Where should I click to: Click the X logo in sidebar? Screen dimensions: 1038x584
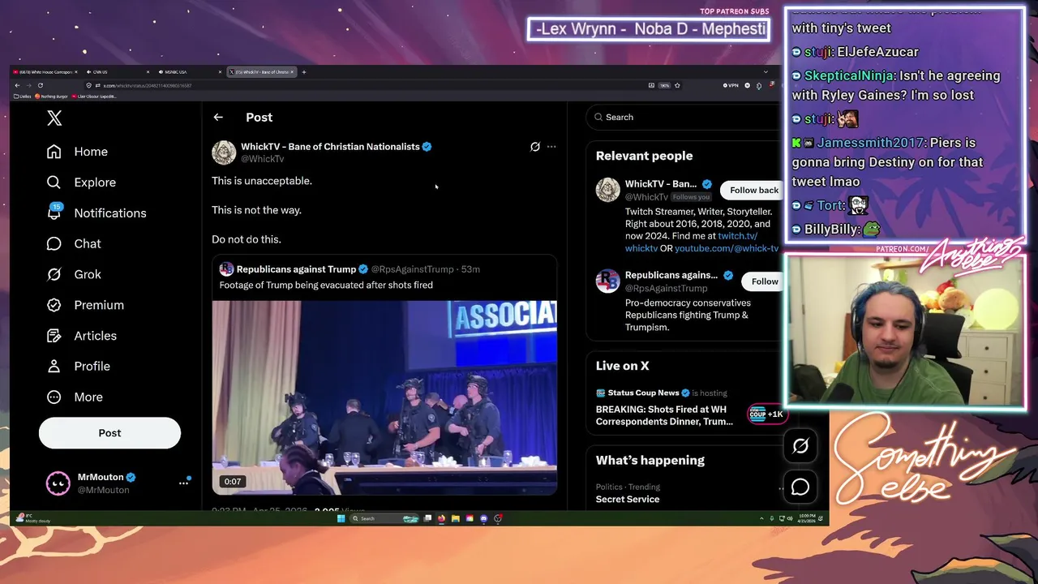click(54, 118)
